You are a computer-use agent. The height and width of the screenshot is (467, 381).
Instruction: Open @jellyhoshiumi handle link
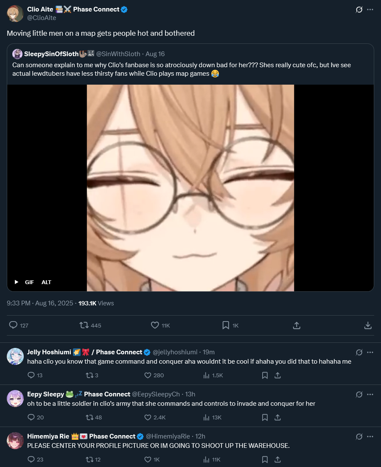tap(175, 352)
